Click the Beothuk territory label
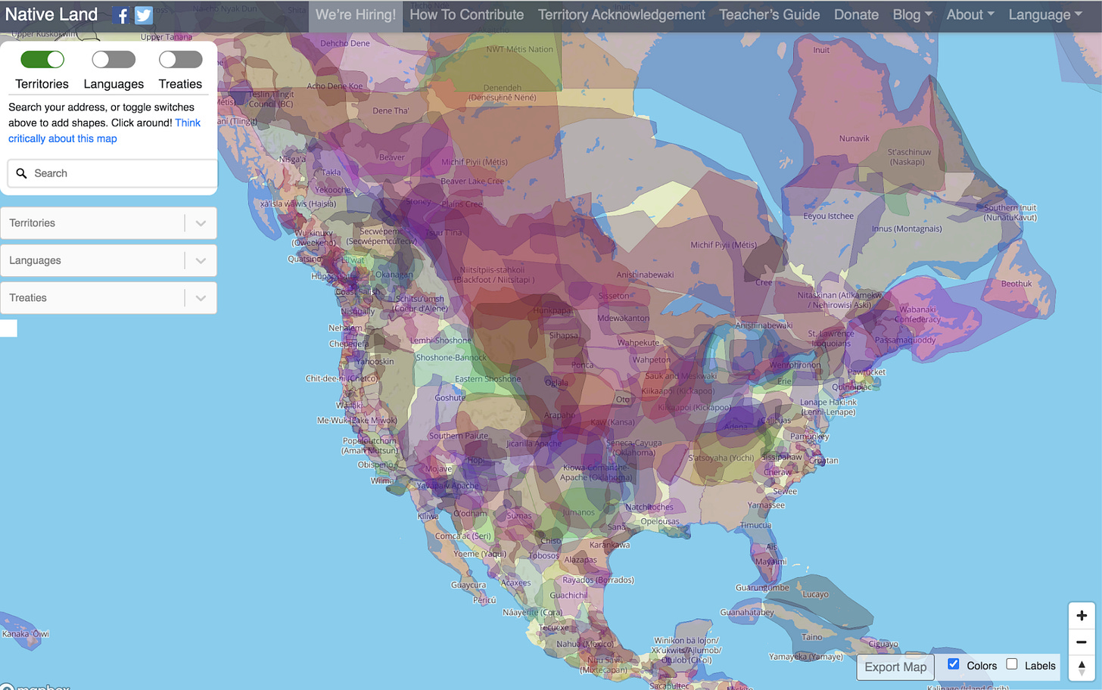1102x690 pixels. click(1016, 284)
